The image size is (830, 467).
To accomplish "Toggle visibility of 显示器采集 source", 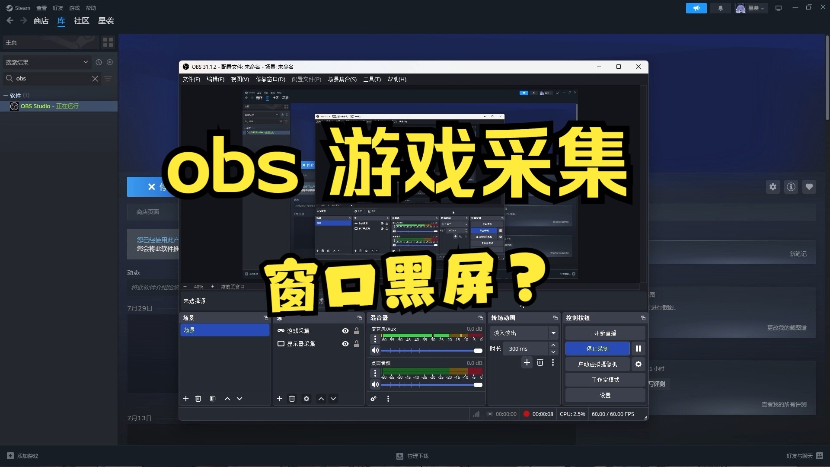I will click(345, 344).
